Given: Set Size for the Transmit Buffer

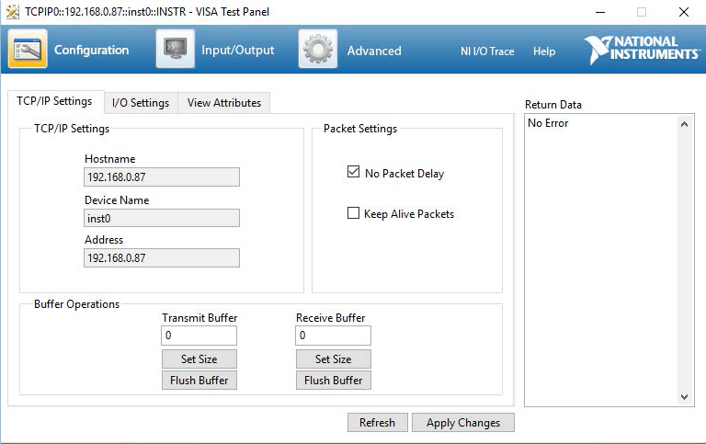Looking at the screenshot, I should [199, 359].
